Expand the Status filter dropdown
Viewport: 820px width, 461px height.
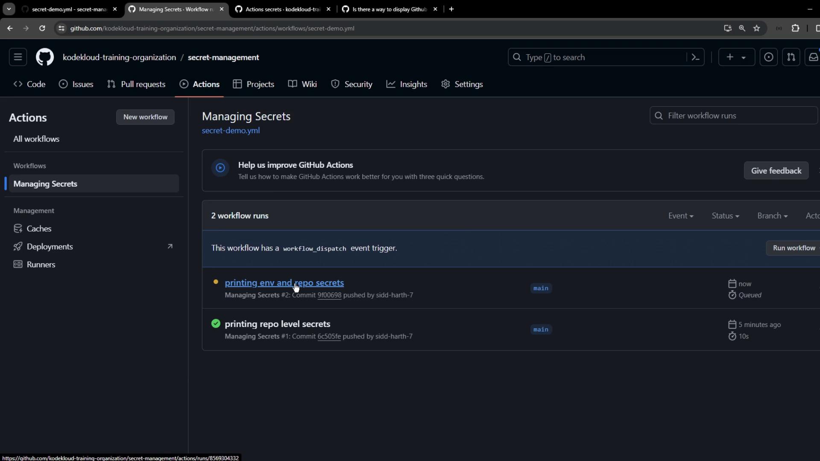[x=725, y=216]
